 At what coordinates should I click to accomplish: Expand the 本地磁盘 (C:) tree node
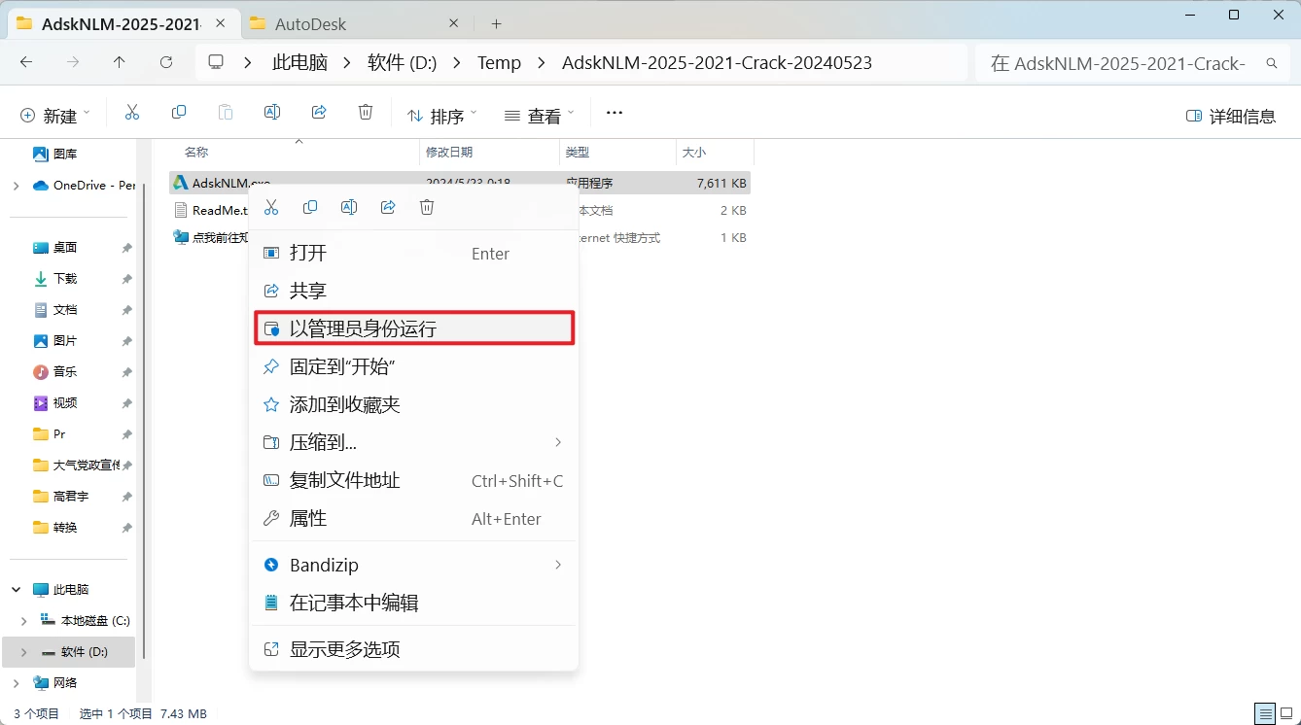point(24,620)
